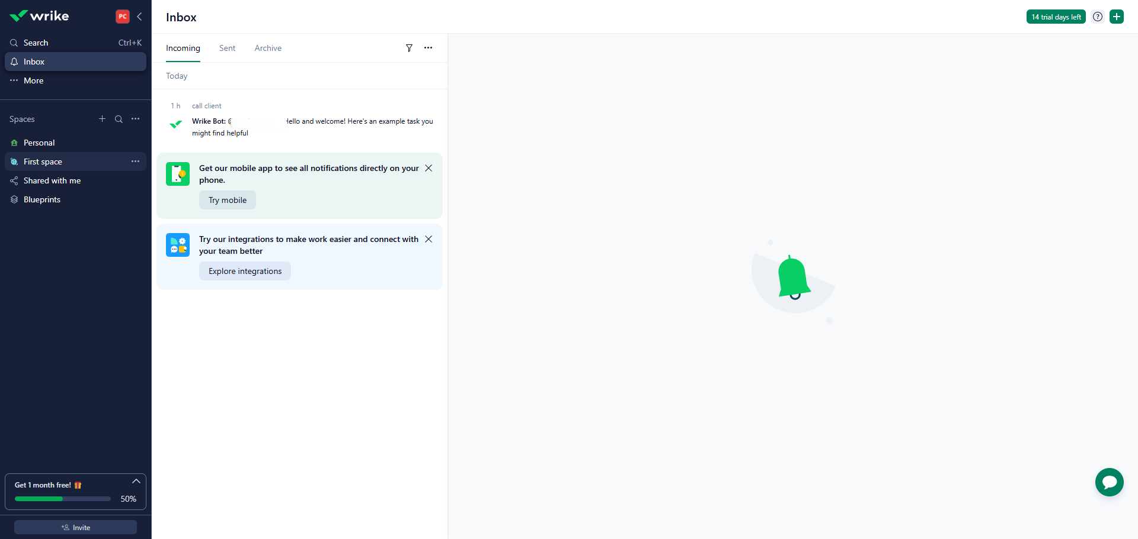Switch to the Sent tab
This screenshot has height=539, width=1138.
click(x=227, y=48)
